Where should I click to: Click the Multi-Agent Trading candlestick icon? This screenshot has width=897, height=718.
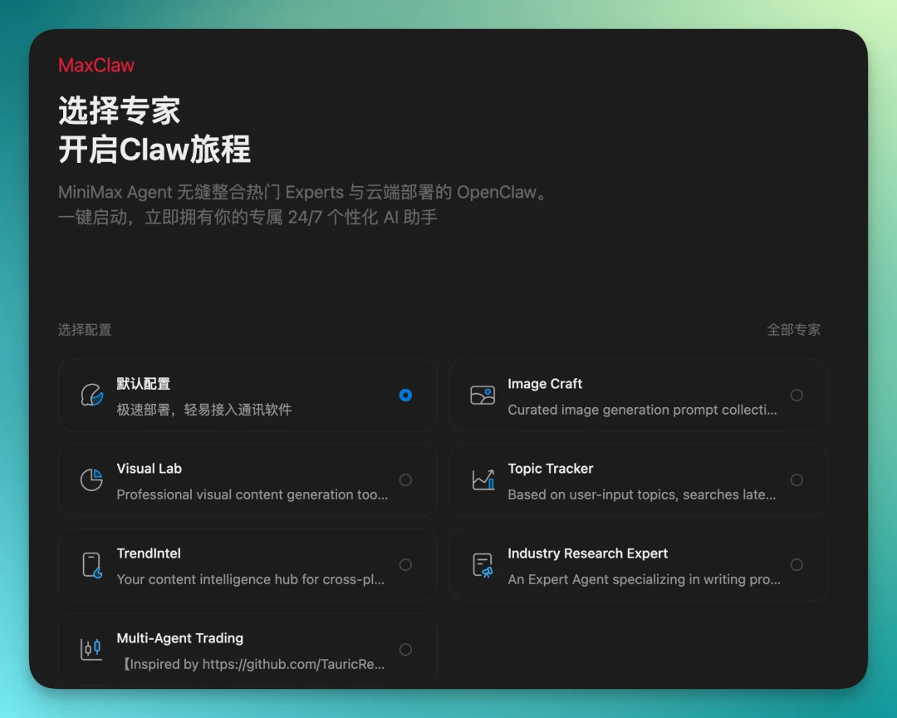point(91,649)
